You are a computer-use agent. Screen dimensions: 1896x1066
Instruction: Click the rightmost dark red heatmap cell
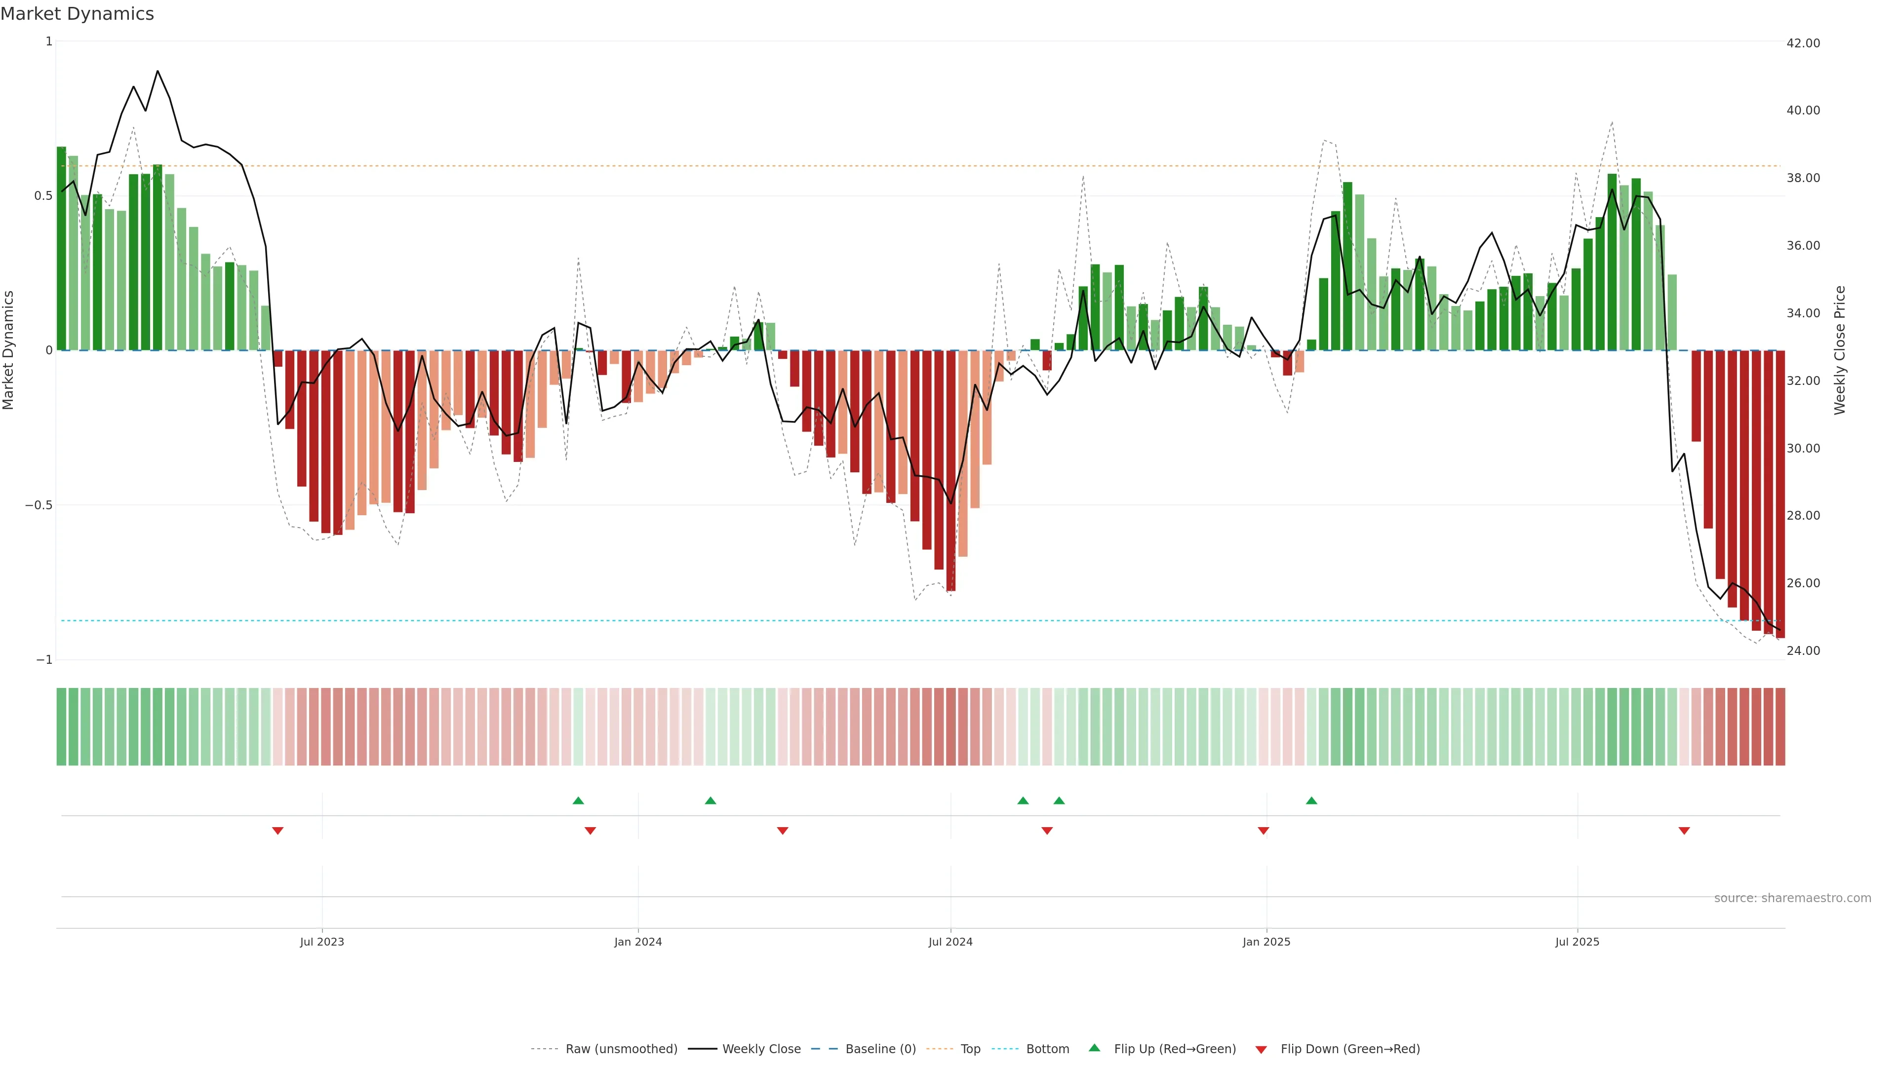click(x=1779, y=727)
